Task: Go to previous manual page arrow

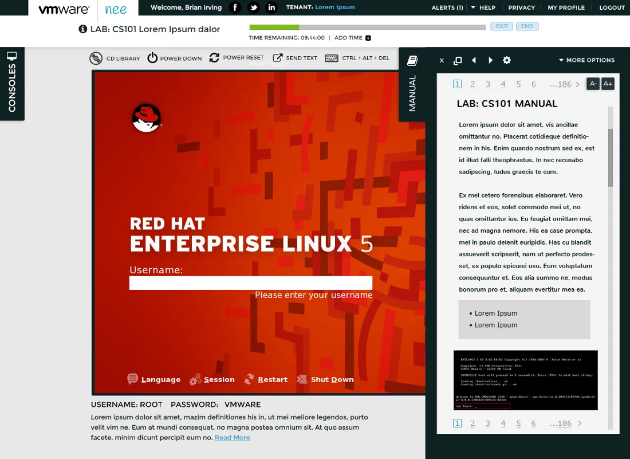Action: [474, 60]
